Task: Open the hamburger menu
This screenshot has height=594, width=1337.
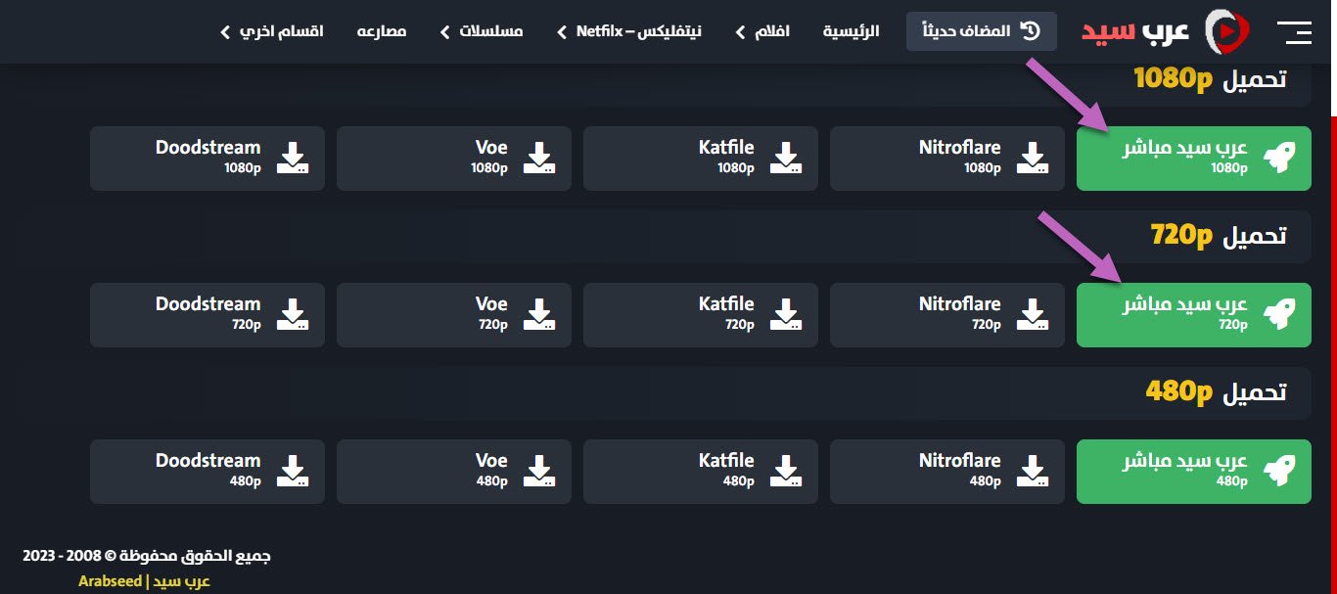Action: (1295, 31)
